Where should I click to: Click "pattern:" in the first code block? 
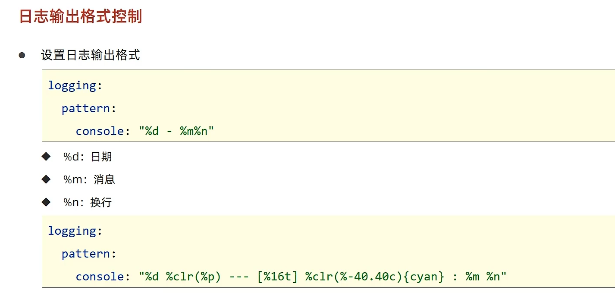(89, 108)
